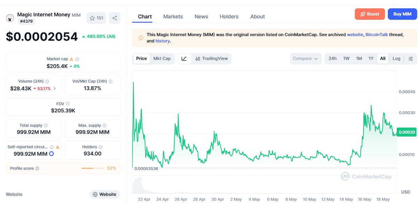Open the News tab
Viewport: 418px width, 203px height.
point(201,16)
